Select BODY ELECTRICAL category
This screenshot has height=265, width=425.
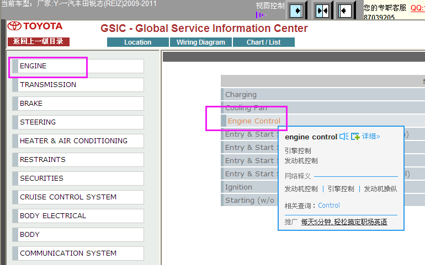78,216
